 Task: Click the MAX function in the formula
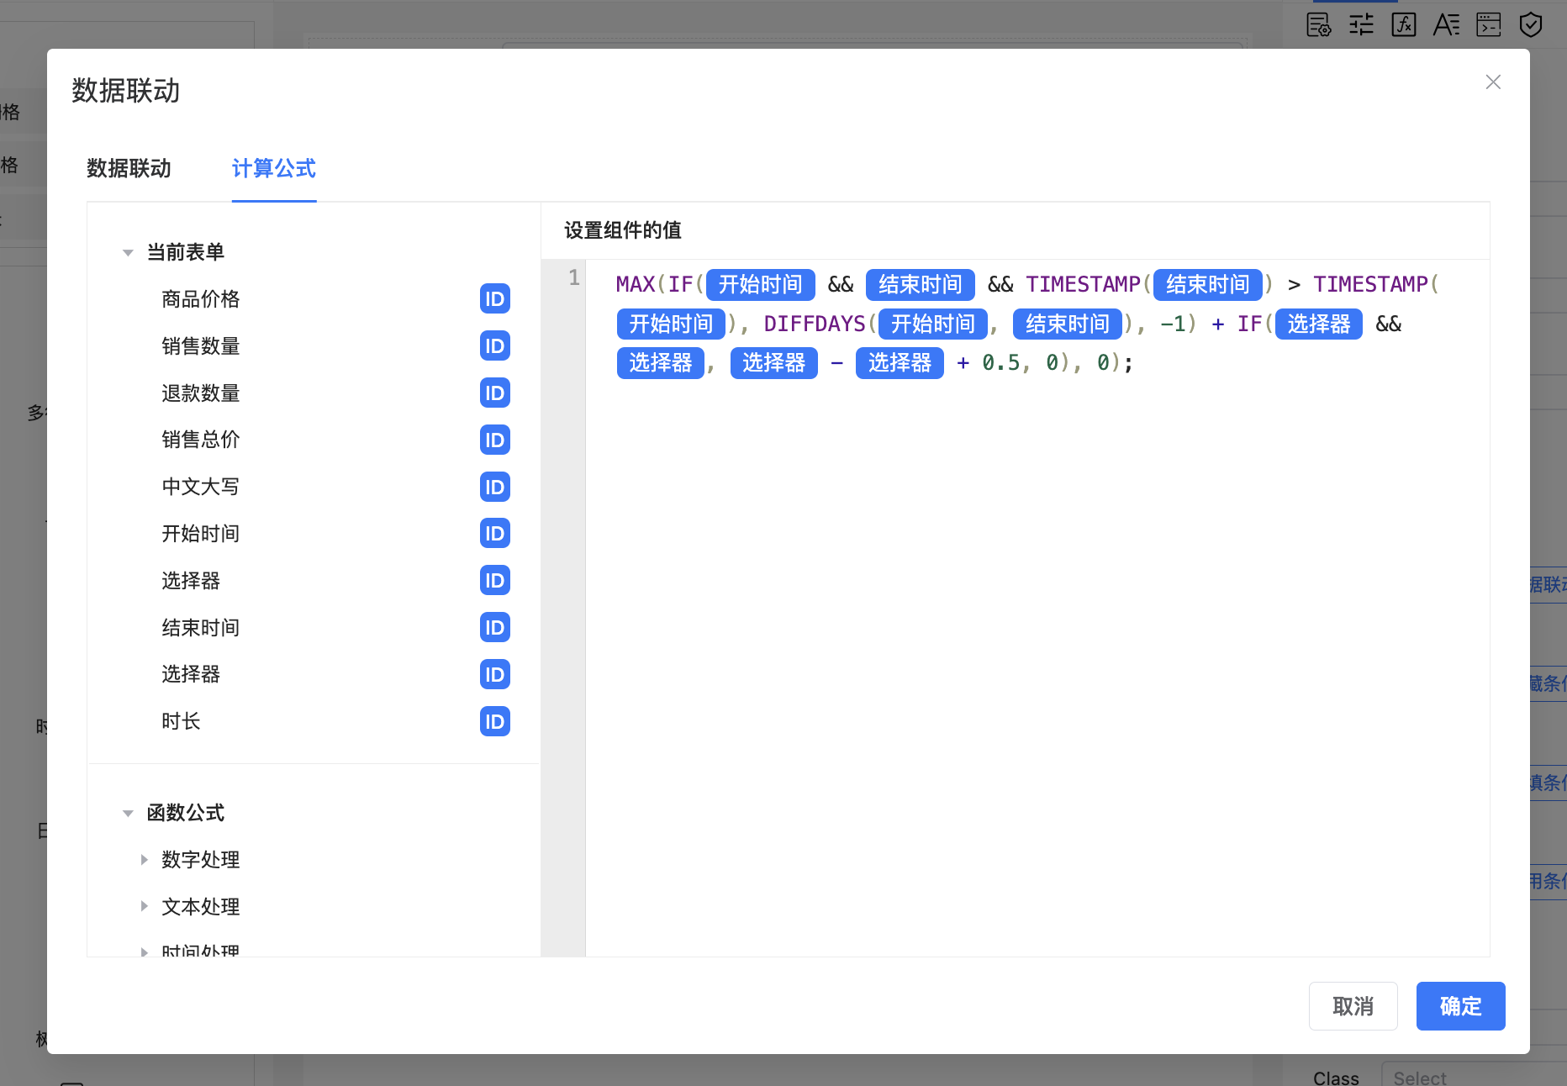(x=636, y=285)
